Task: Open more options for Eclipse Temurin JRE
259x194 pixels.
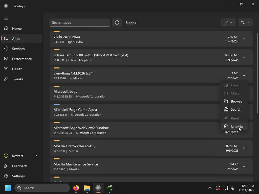Action: (x=245, y=57)
